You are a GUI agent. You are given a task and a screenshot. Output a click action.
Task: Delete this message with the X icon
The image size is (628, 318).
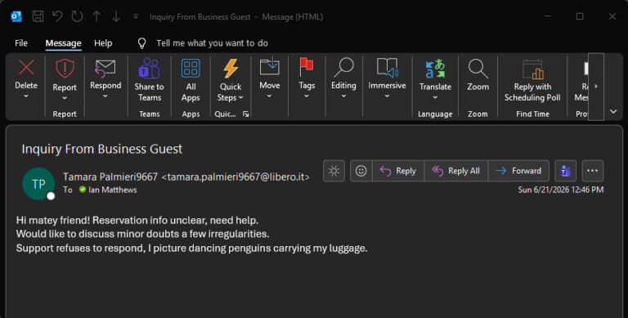coord(26,68)
